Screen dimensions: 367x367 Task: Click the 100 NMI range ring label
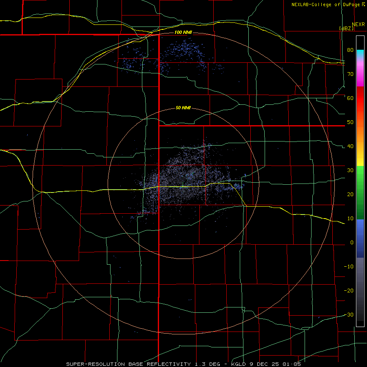[183, 32]
